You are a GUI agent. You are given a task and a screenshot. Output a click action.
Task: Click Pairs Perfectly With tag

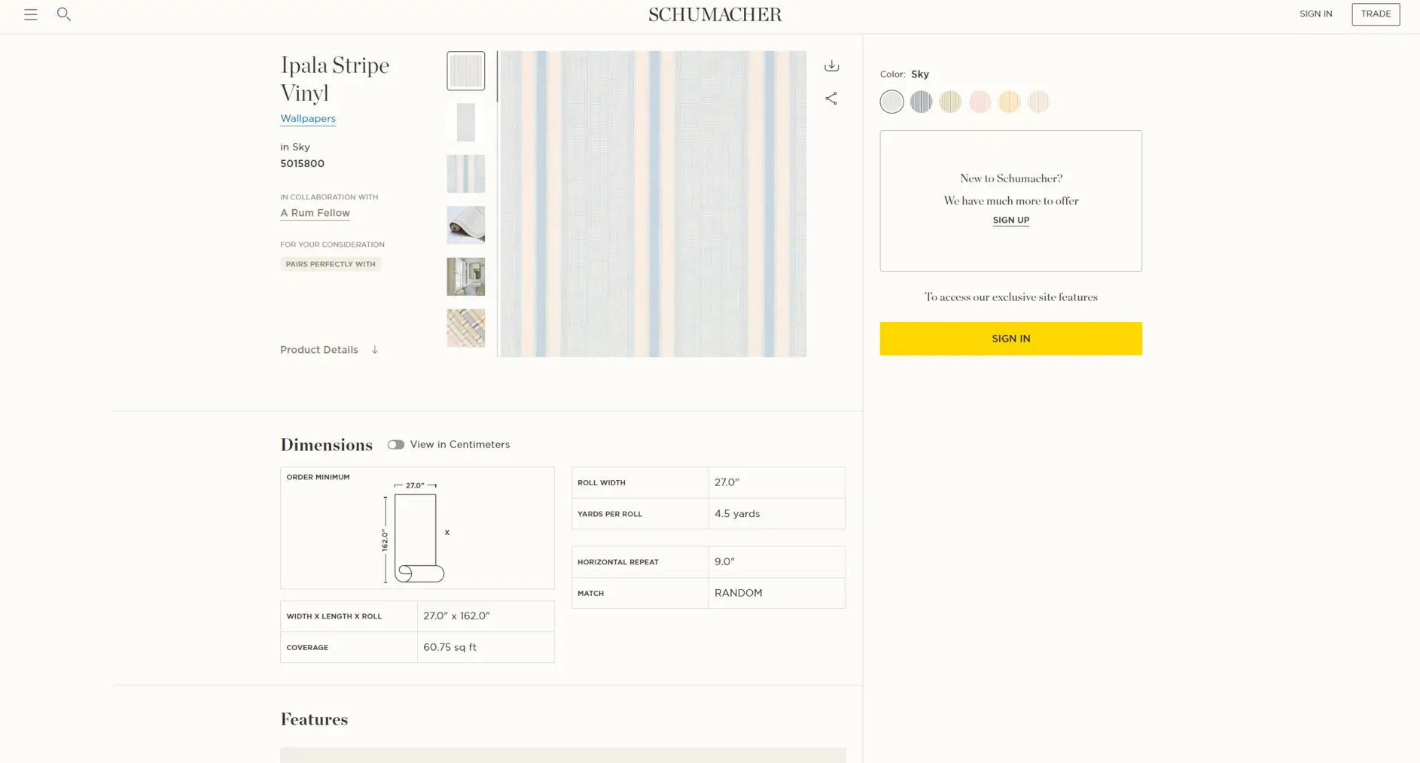[x=331, y=264]
